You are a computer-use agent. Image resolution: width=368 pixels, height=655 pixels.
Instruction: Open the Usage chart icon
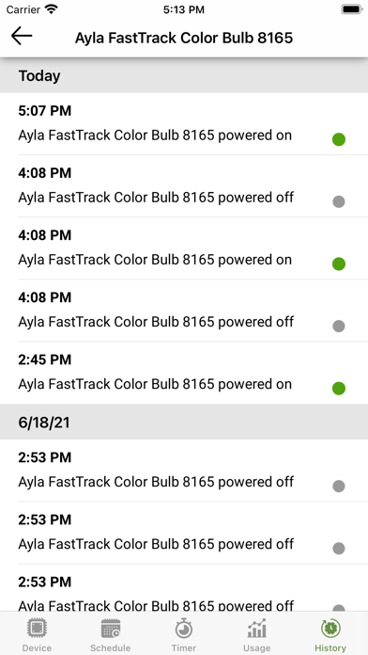coord(256,629)
